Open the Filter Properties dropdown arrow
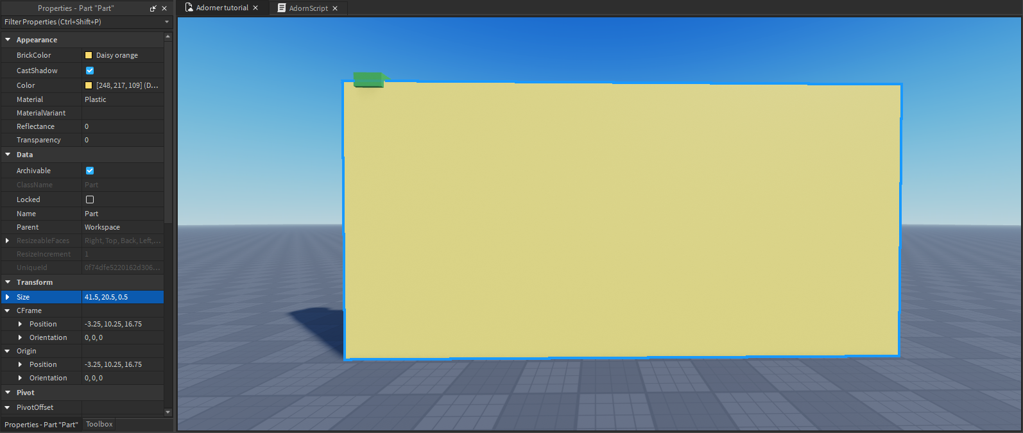This screenshot has height=433, width=1023. coord(167,22)
